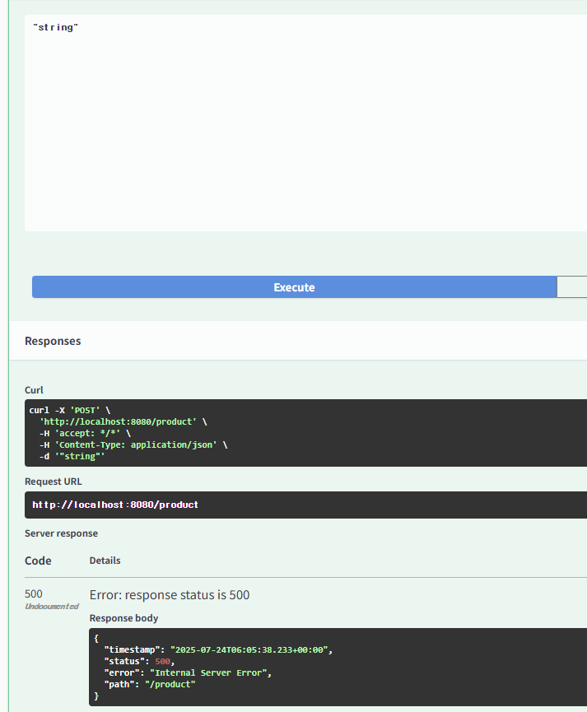Viewport: 587px width, 712px height.
Task: Click the Details column header
Action: click(105, 561)
